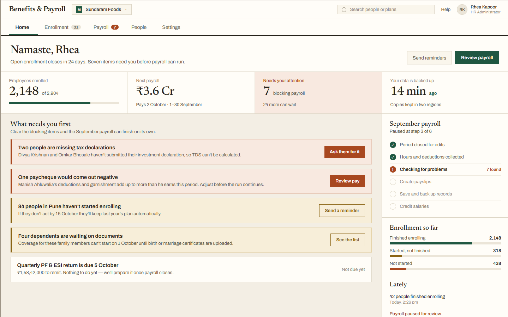Open the Settings tab
The height and width of the screenshot is (317, 508).
[171, 27]
